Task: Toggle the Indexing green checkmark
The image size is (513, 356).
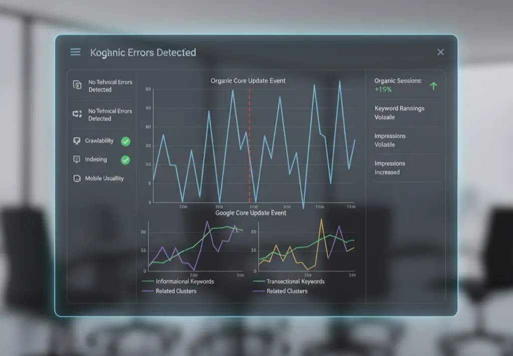Action: click(125, 160)
